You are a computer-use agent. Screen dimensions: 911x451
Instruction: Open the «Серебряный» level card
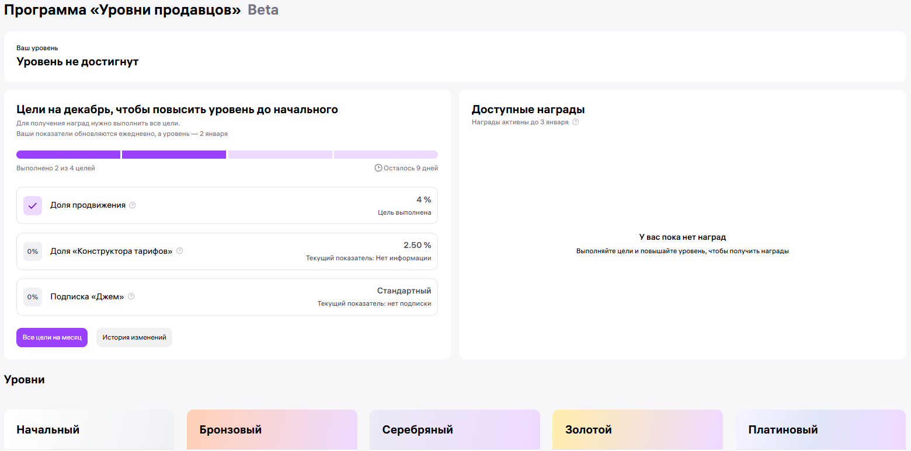coord(454,430)
